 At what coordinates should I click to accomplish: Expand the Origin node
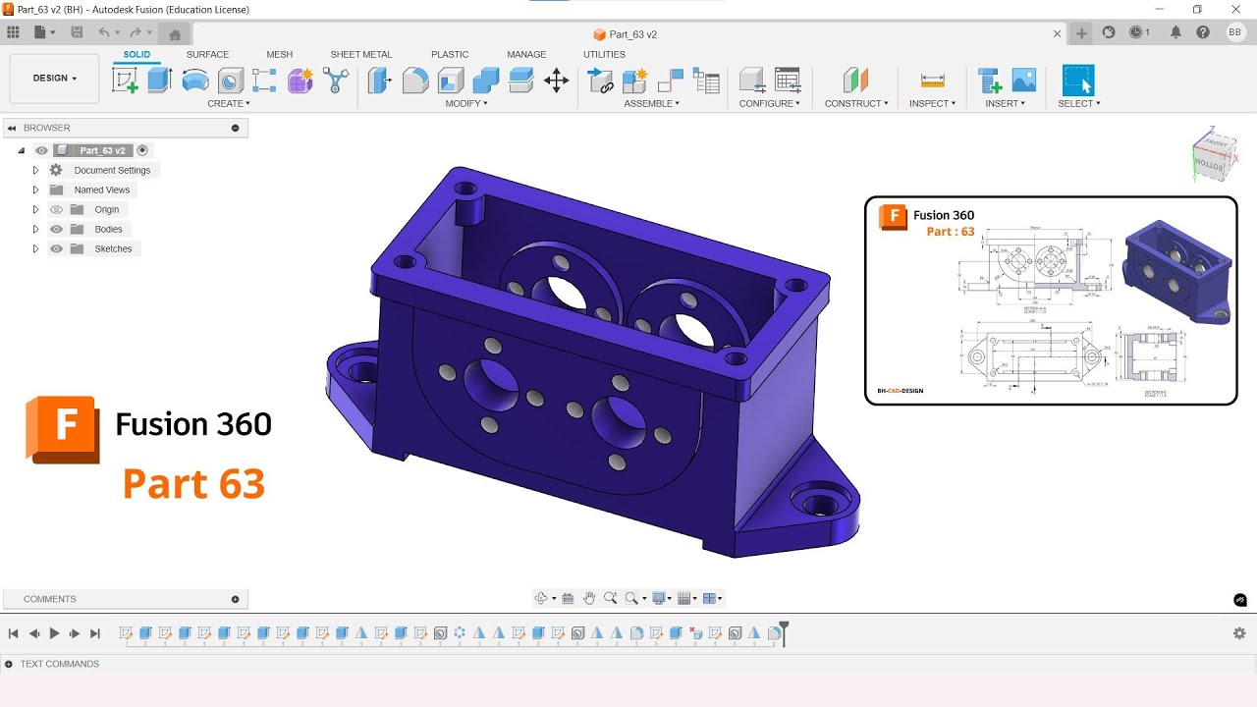[35, 209]
